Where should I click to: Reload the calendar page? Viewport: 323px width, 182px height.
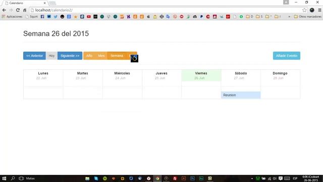click(x=18, y=10)
